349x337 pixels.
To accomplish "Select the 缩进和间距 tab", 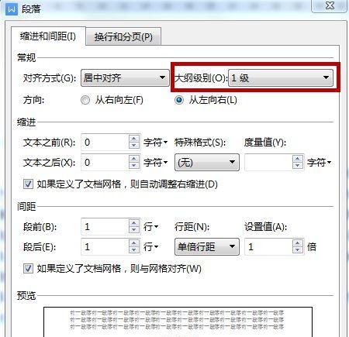I will (48, 36).
